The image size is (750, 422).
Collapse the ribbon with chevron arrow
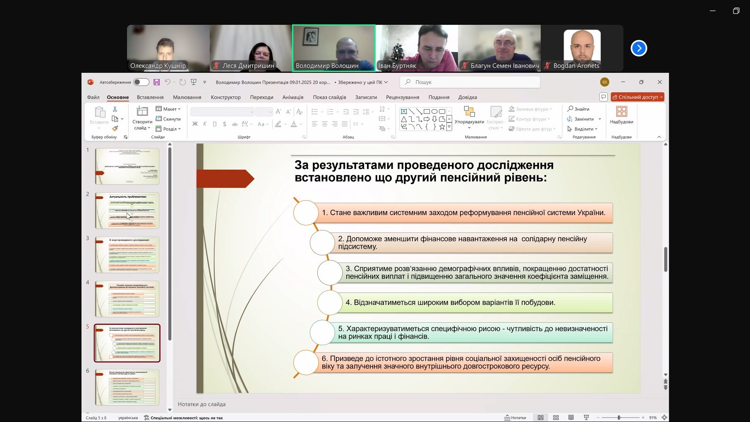(x=659, y=137)
